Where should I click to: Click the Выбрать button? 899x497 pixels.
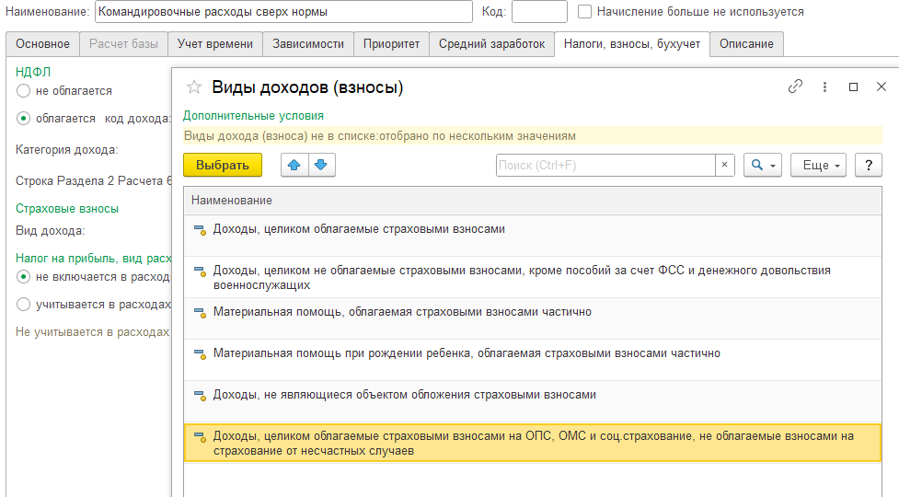(x=223, y=165)
